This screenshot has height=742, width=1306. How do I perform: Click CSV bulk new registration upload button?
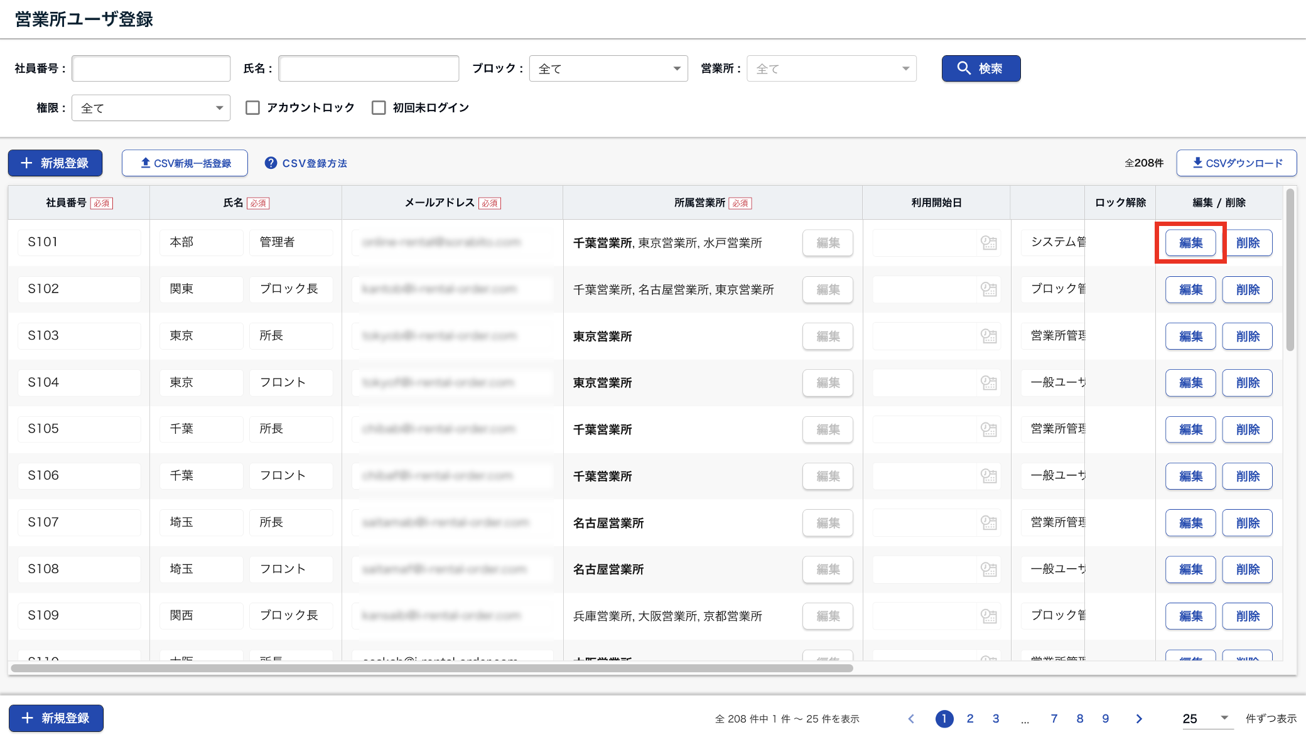point(185,163)
